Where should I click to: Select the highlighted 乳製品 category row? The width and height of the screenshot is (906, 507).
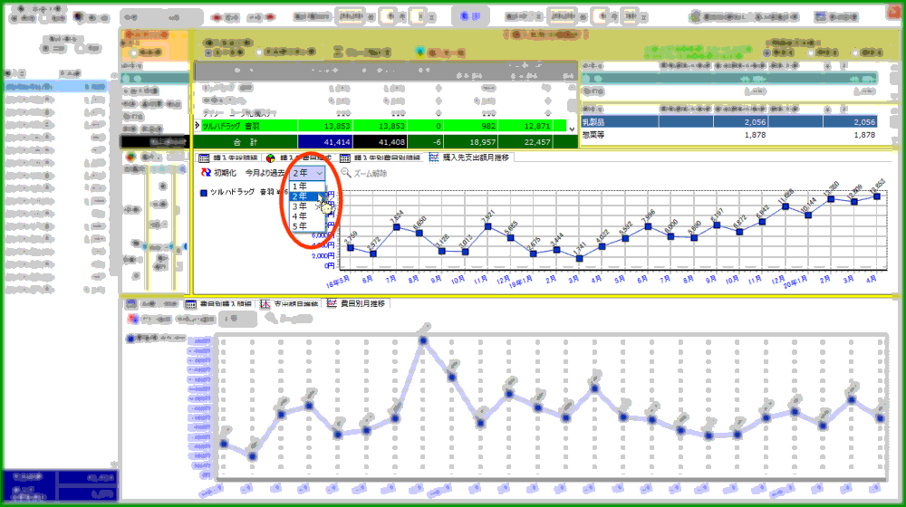point(729,122)
